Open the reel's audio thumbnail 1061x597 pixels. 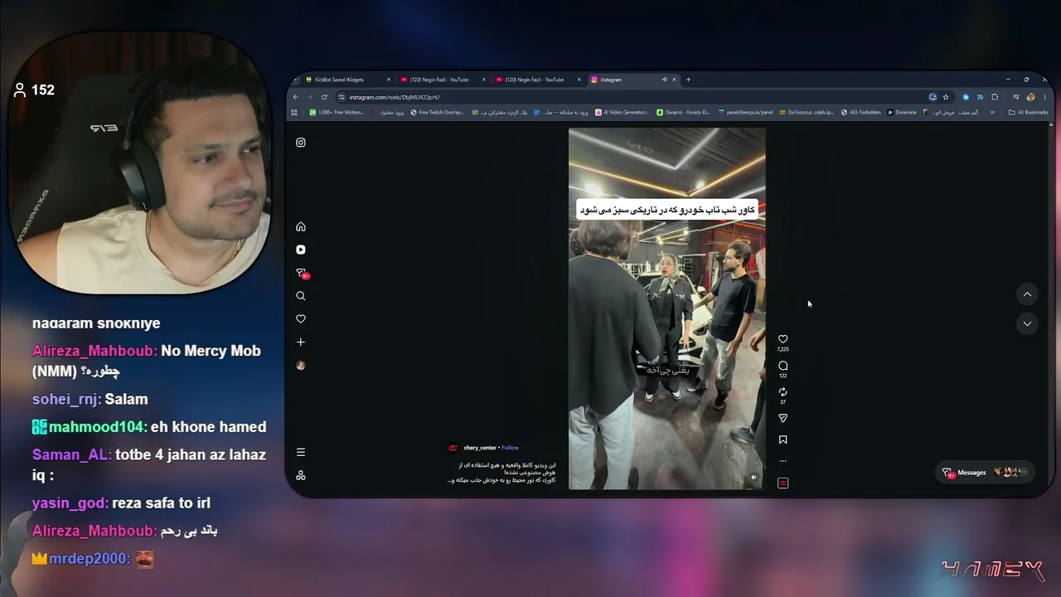click(x=782, y=483)
